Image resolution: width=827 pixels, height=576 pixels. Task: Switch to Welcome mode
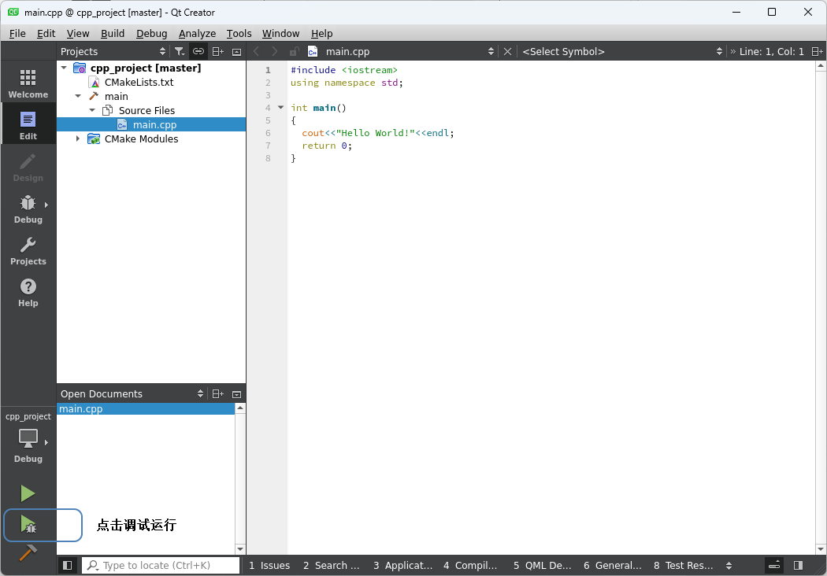pyautogui.click(x=28, y=83)
